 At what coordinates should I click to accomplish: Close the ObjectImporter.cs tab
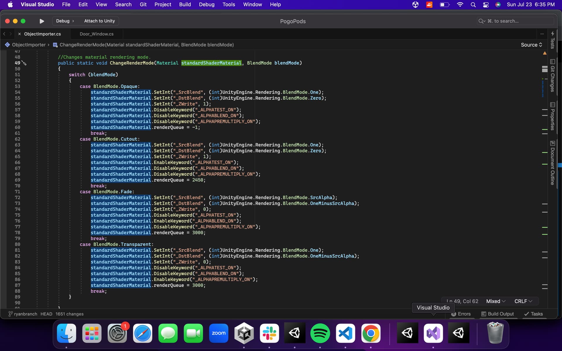coord(19,34)
